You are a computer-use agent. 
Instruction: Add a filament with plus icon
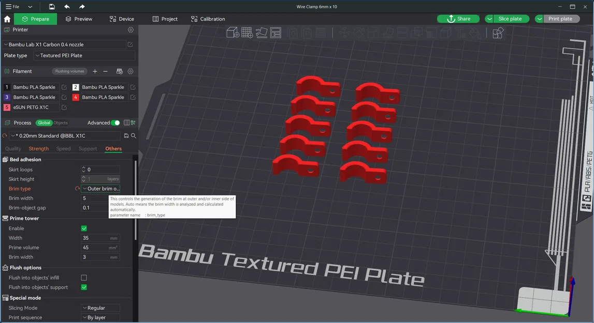point(95,71)
